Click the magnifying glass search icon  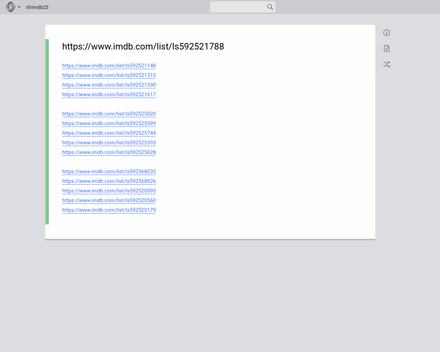point(270,7)
